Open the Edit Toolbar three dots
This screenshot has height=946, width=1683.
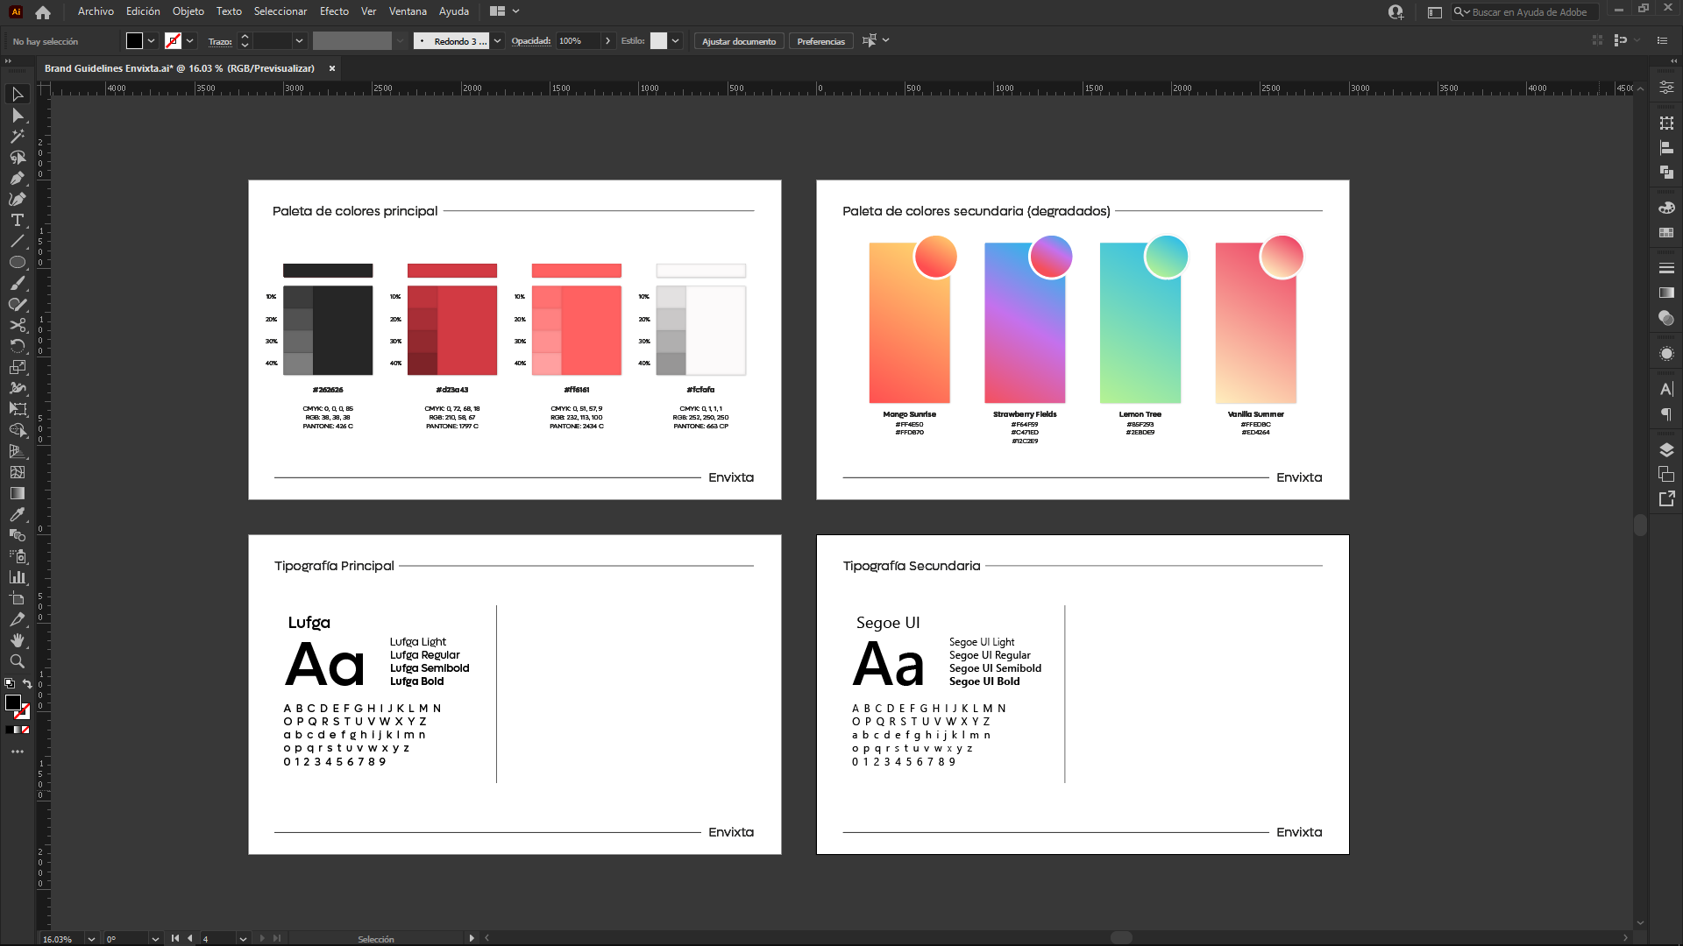(18, 752)
